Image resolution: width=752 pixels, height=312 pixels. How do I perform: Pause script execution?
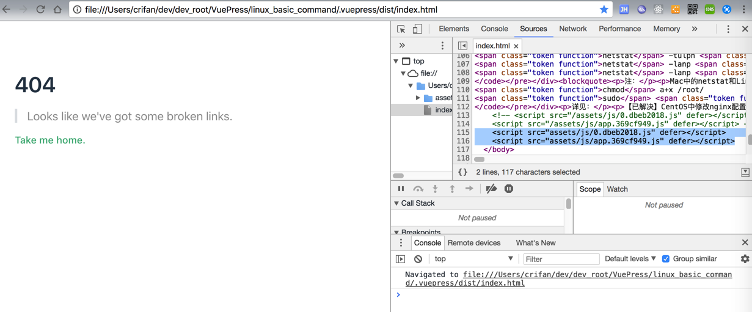coord(401,189)
